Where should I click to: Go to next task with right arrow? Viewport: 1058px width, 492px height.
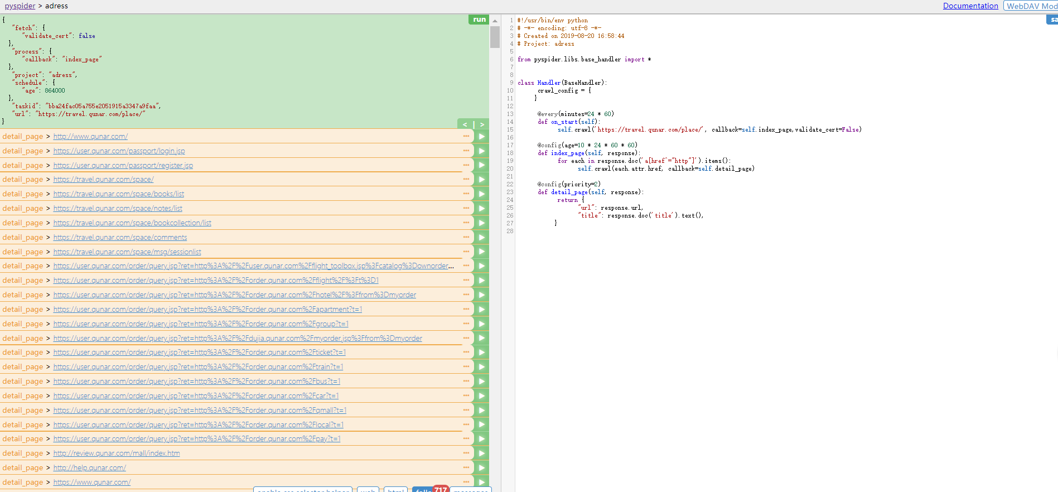click(x=482, y=124)
